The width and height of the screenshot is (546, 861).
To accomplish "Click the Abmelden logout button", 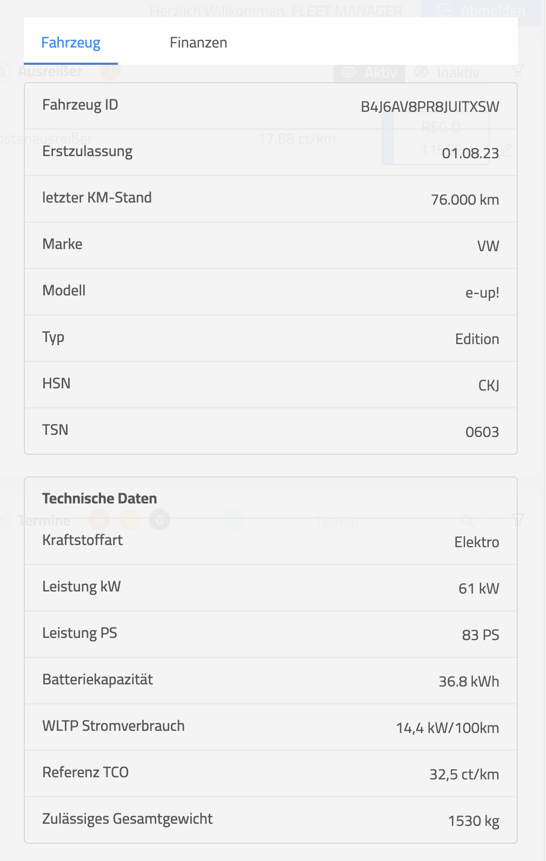I will coord(481,11).
